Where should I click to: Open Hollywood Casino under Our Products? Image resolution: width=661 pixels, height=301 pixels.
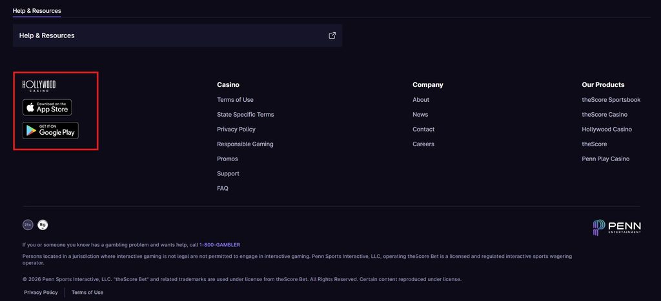(x=607, y=130)
